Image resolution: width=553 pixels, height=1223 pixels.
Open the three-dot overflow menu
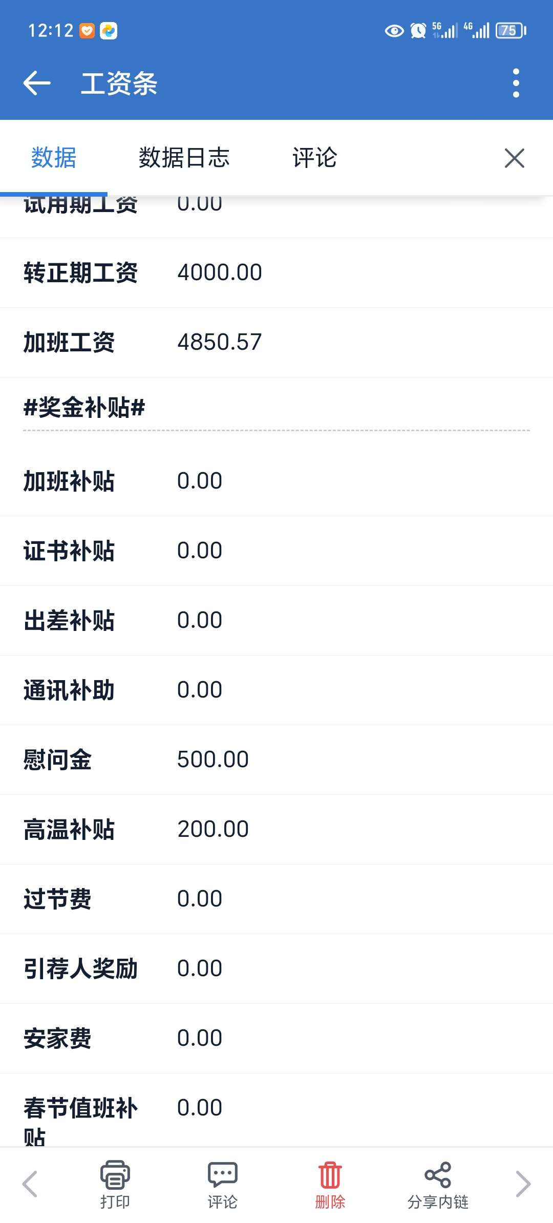point(516,83)
